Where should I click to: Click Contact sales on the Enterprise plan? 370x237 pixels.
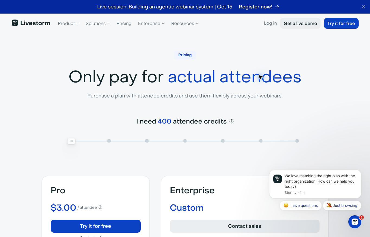[245, 226]
